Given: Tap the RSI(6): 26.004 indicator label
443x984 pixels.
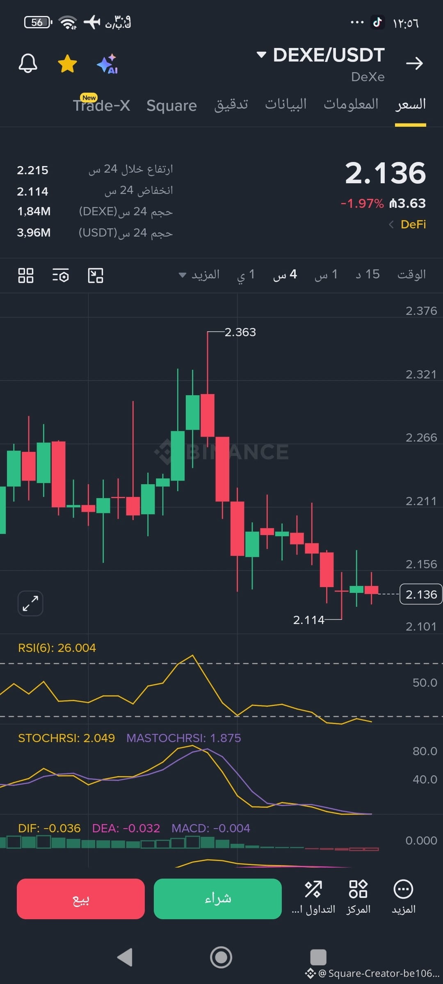Looking at the screenshot, I should (57, 648).
